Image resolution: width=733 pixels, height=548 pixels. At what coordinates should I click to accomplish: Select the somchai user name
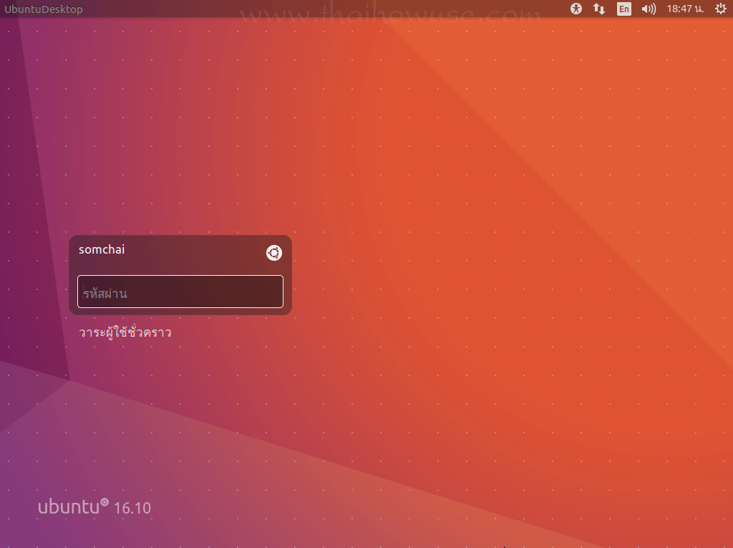(102, 249)
